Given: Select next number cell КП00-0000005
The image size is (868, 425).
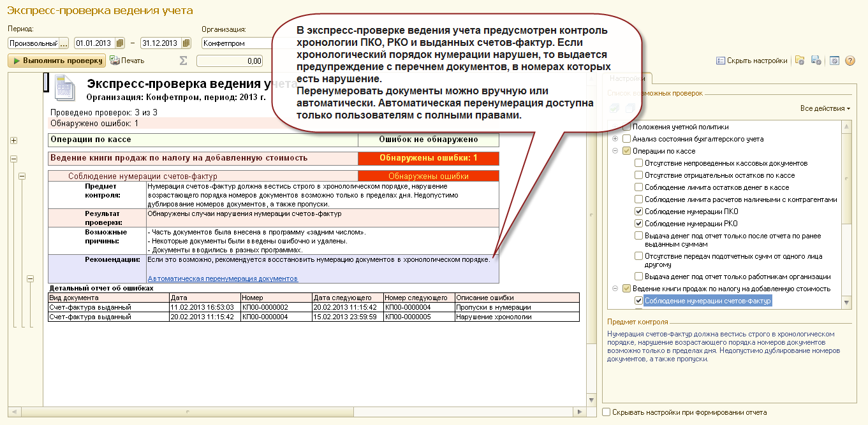Looking at the screenshot, I should click(x=418, y=317).
